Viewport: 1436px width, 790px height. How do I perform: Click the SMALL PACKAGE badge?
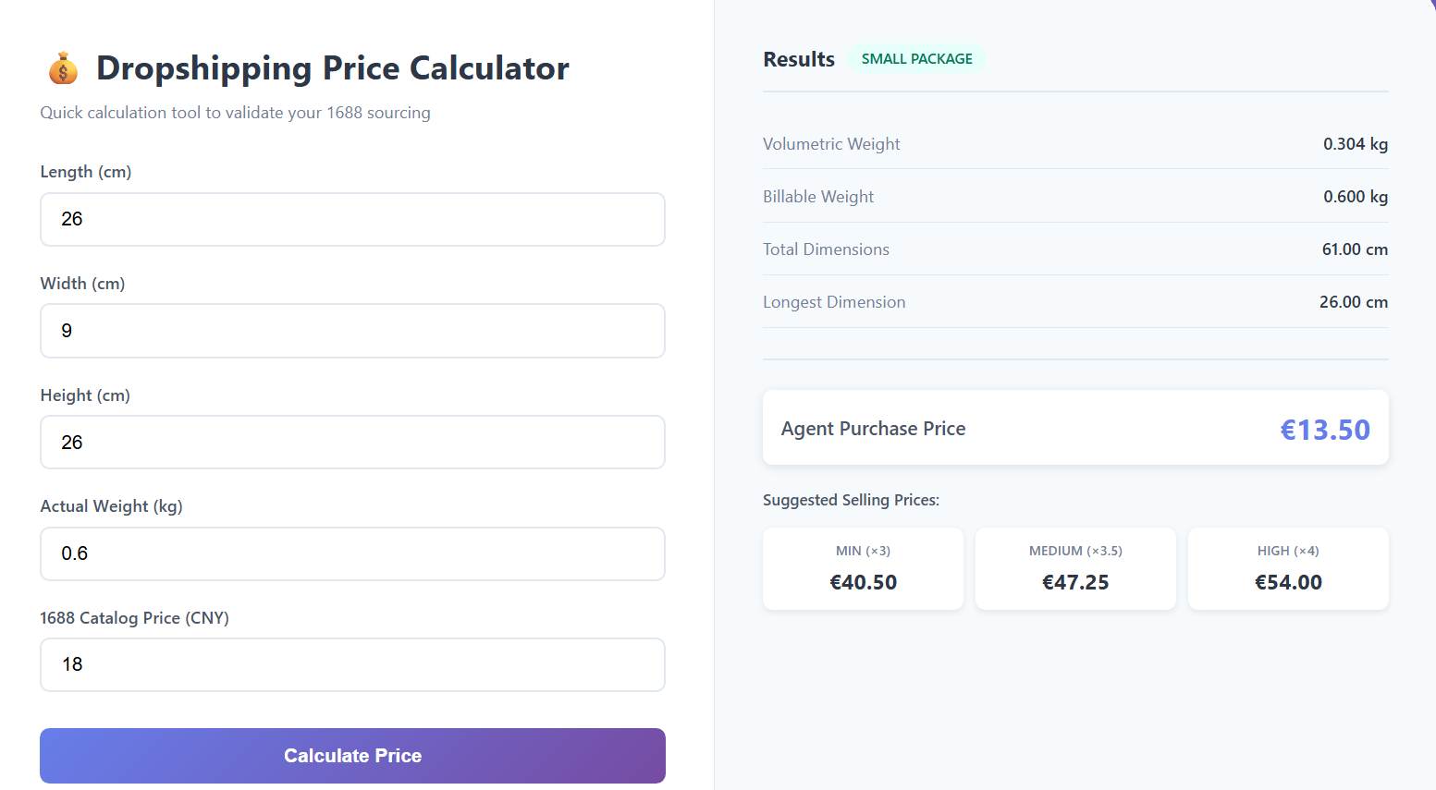(916, 59)
